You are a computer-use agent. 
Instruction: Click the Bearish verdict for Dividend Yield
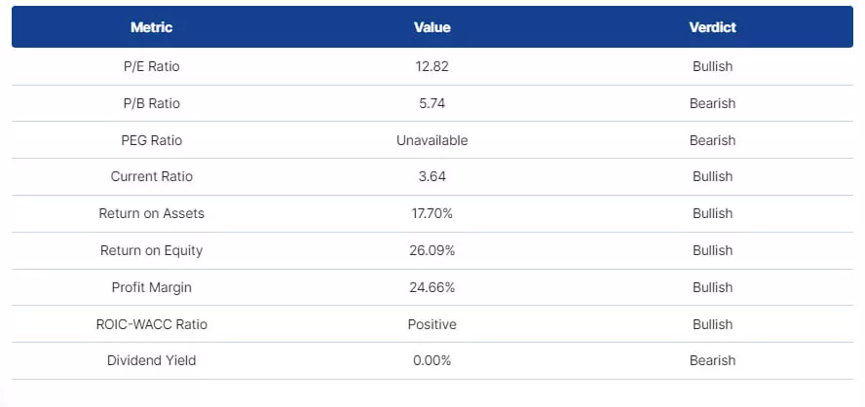tap(712, 360)
